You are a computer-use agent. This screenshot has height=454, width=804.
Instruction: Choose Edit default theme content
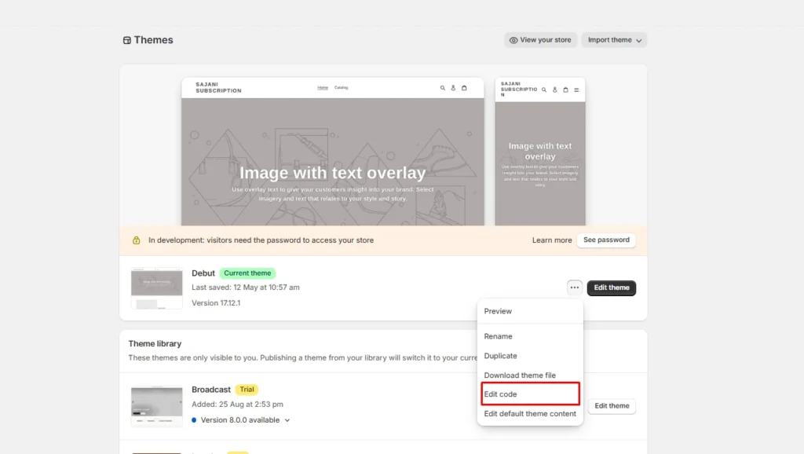click(x=529, y=413)
